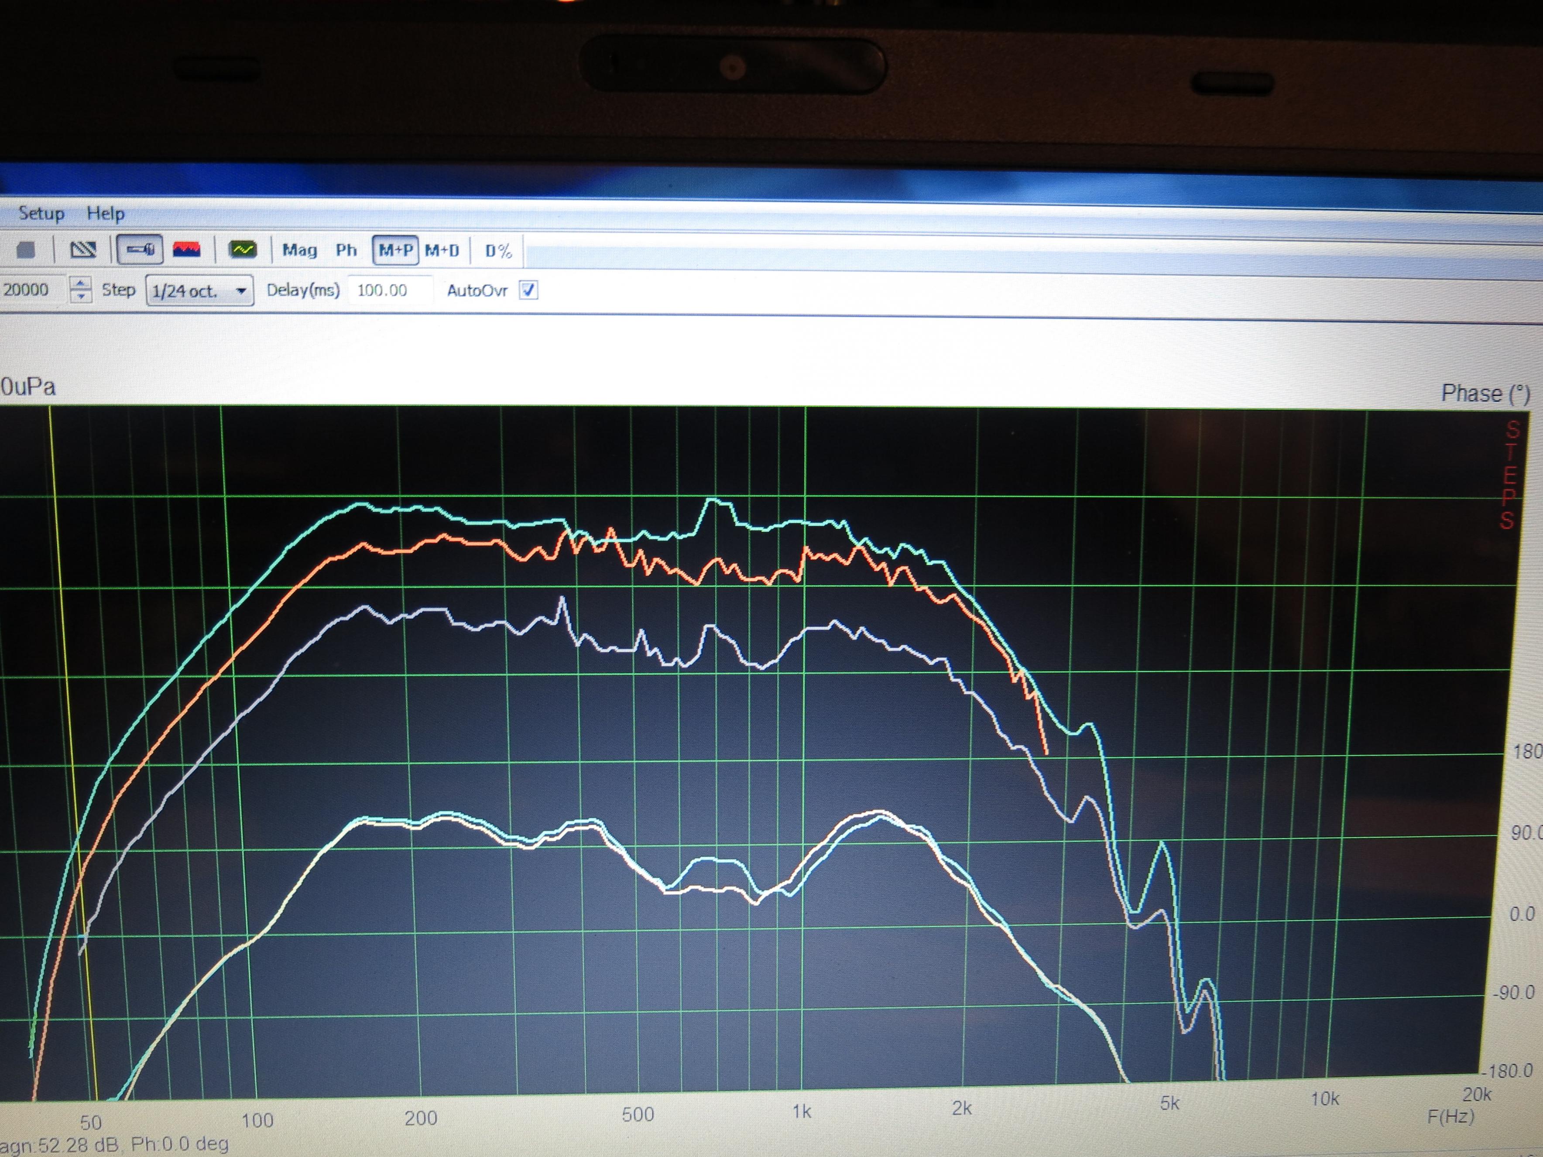
Task: Click the 200 frequency axis label
Action: tap(421, 1118)
